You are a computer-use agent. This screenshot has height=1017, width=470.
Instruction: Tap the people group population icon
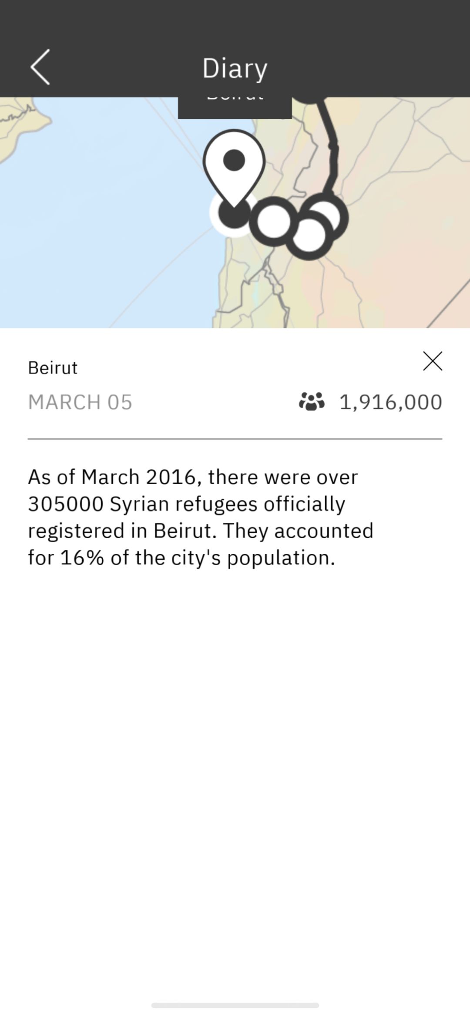tap(312, 401)
